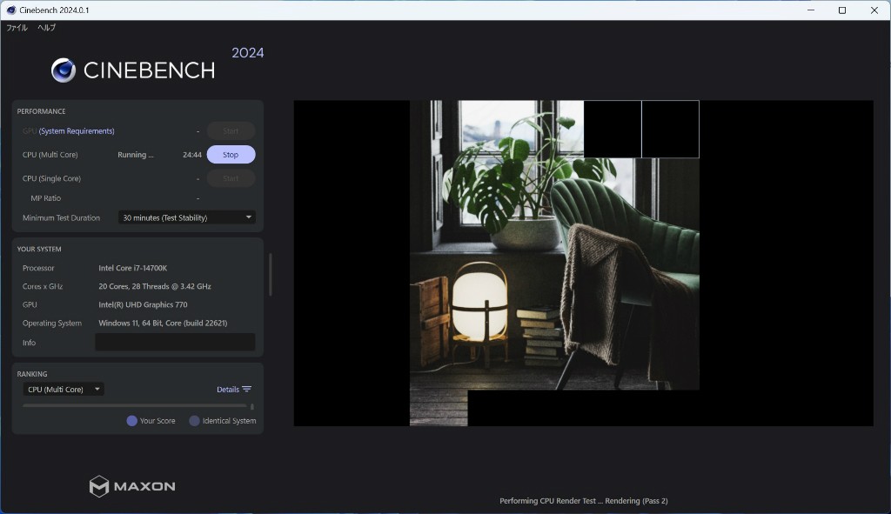Screen dimensions: 891x514
Task: Click the Your Score legend circle
Action: click(132, 421)
